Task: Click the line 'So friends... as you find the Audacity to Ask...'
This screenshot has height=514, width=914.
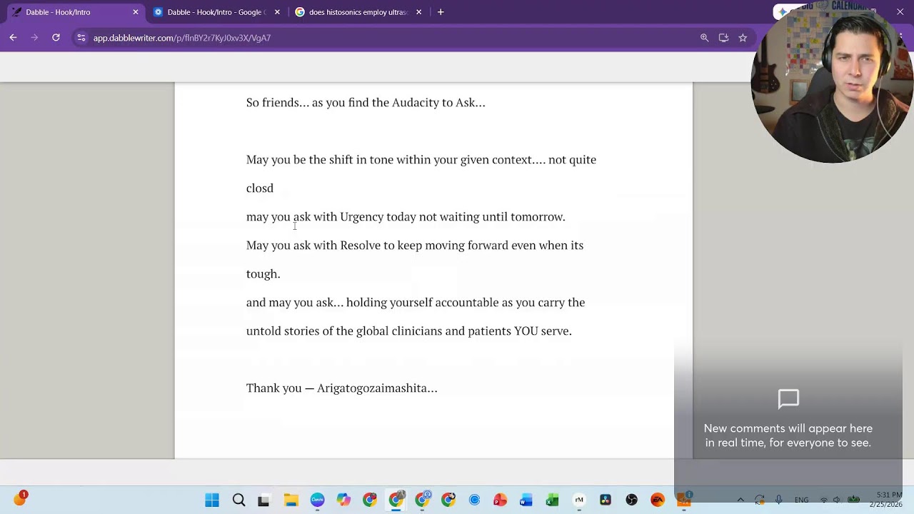Action: tap(366, 103)
